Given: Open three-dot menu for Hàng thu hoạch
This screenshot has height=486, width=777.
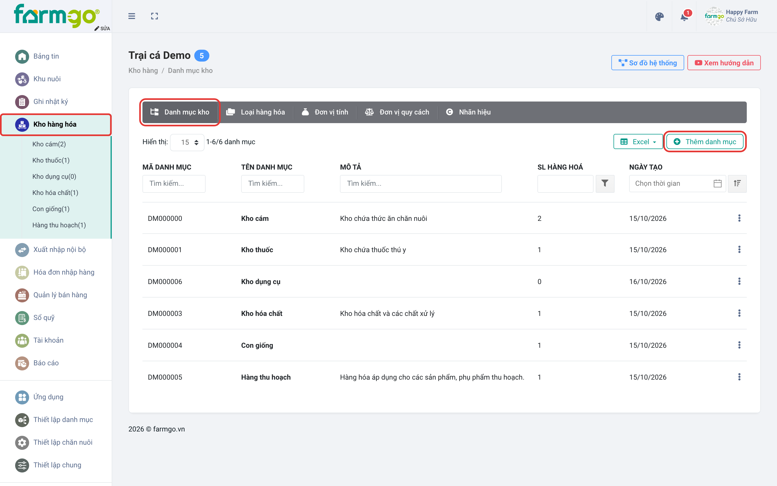Looking at the screenshot, I should (x=739, y=377).
